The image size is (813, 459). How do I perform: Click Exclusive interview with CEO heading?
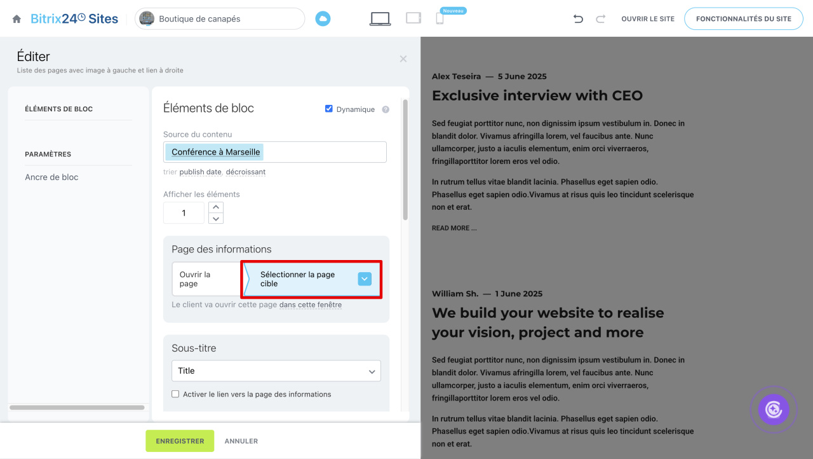[537, 96]
